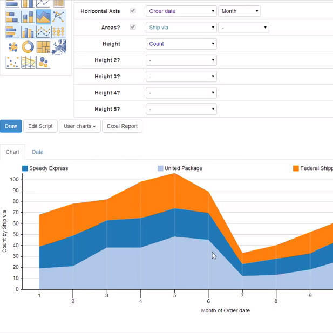The height and width of the screenshot is (333, 333).
Task: Open the User charts menu
Action: (x=80, y=126)
